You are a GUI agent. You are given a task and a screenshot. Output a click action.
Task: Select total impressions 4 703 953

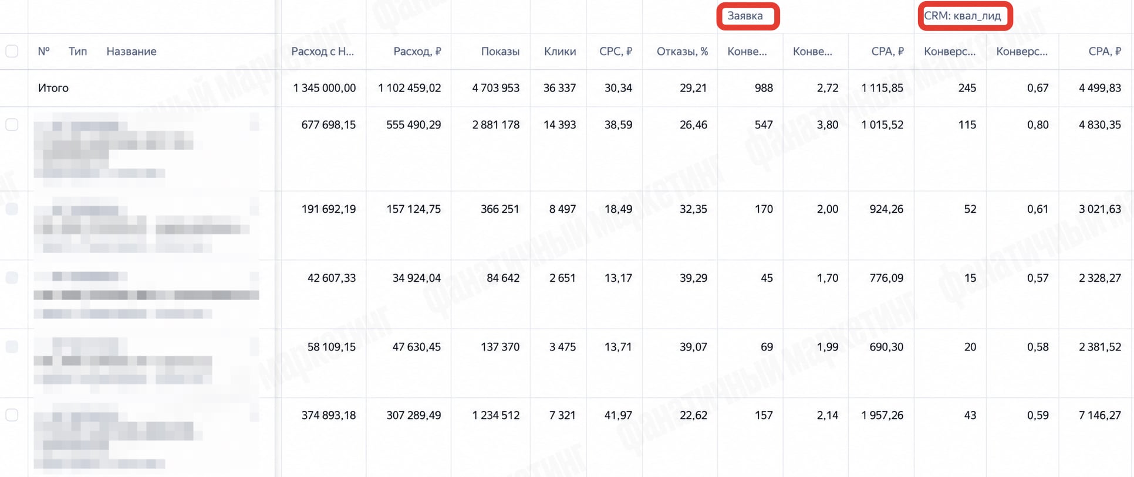click(x=496, y=88)
